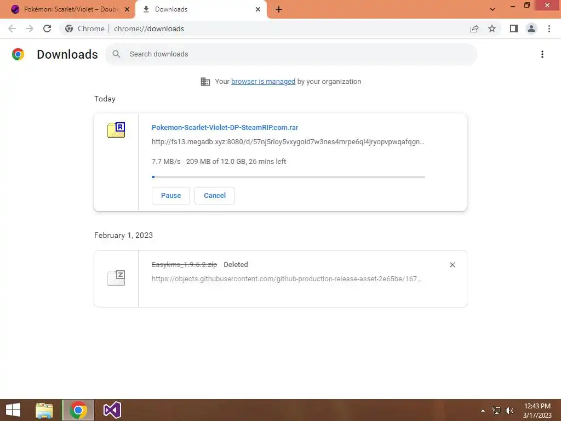Screen dimensions: 561x421
Task: Restore down the Chrome window
Action: click(526, 5)
